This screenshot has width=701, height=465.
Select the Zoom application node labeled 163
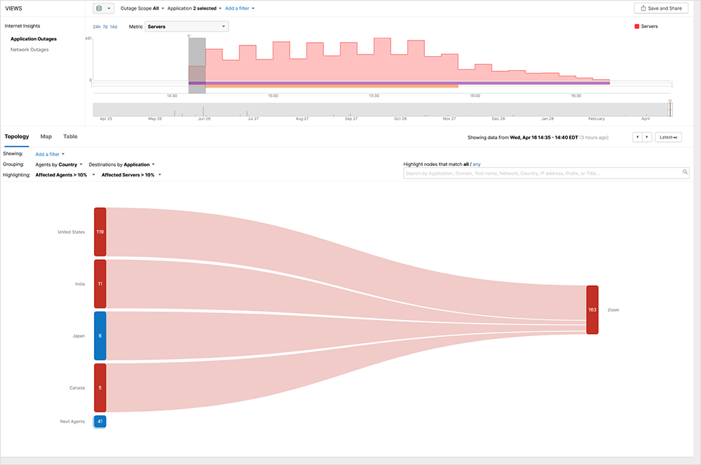(592, 310)
